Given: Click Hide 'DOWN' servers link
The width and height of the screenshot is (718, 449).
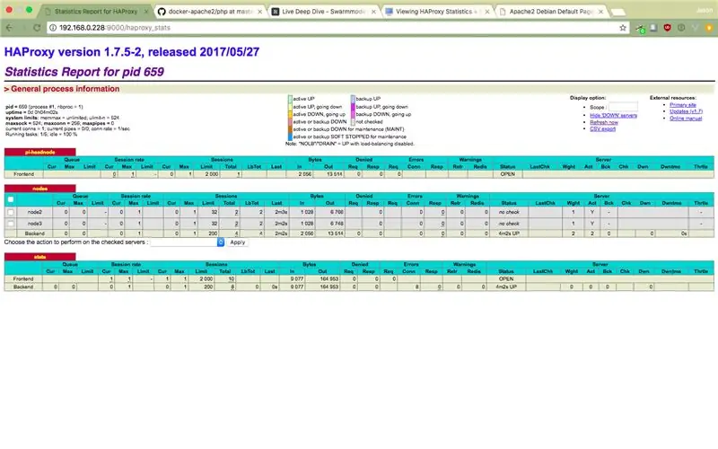Looking at the screenshot, I should tap(613, 116).
